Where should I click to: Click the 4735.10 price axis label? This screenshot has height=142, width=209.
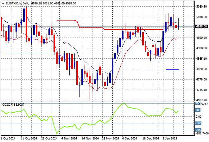(201, 90)
